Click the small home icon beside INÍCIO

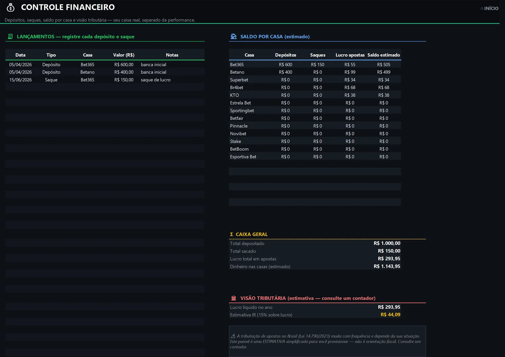point(482,8)
